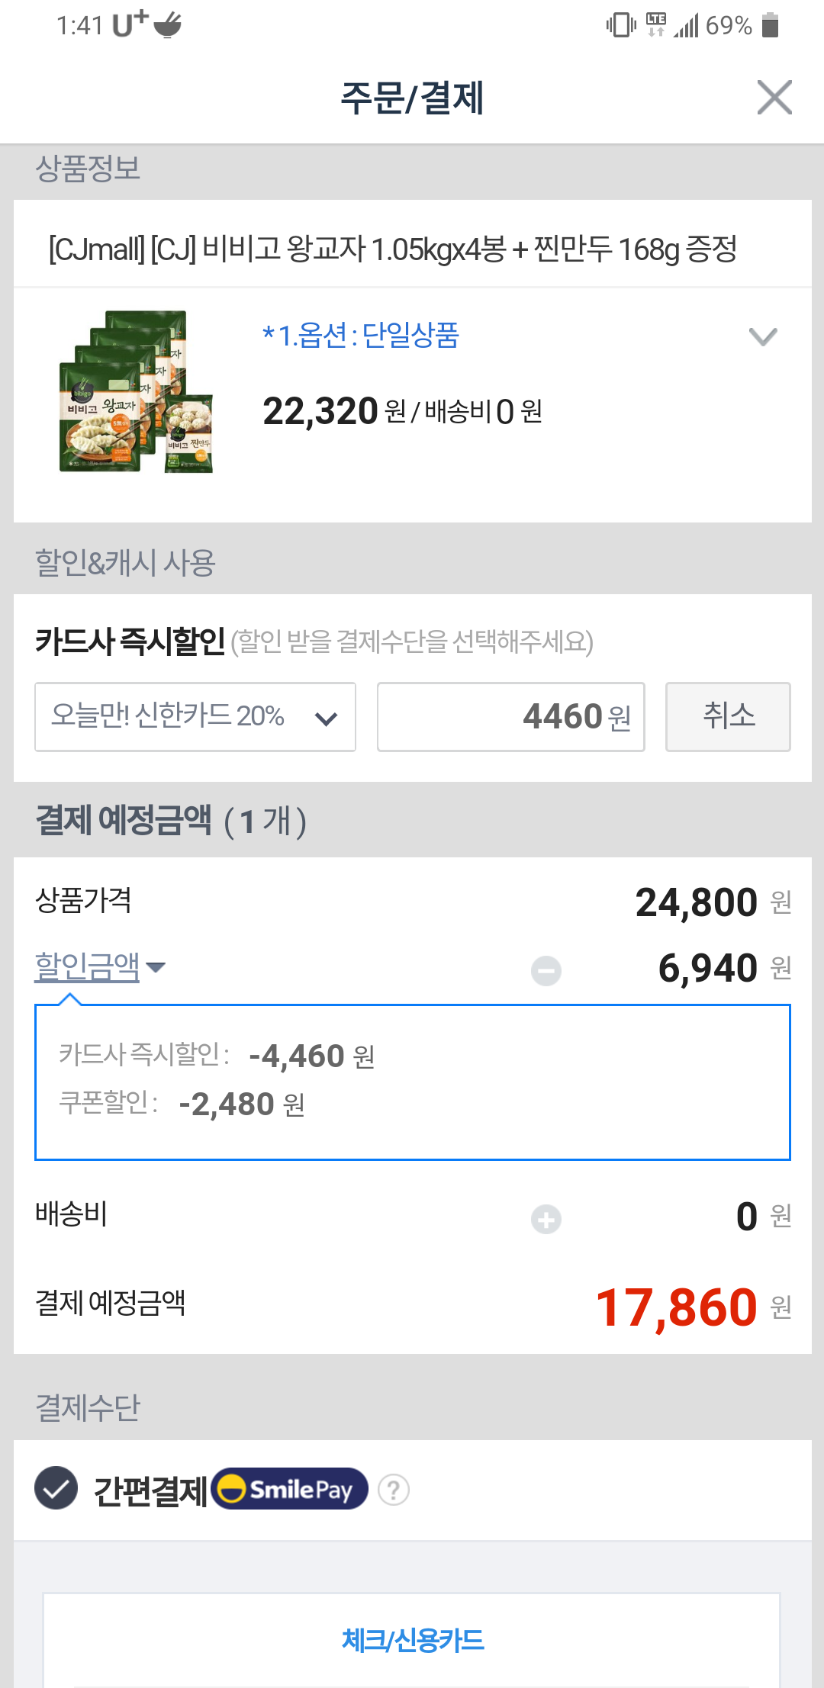The image size is (824, 1688).
Task: Click the minus icon beside discount amount
Action: tap(546, 971)
